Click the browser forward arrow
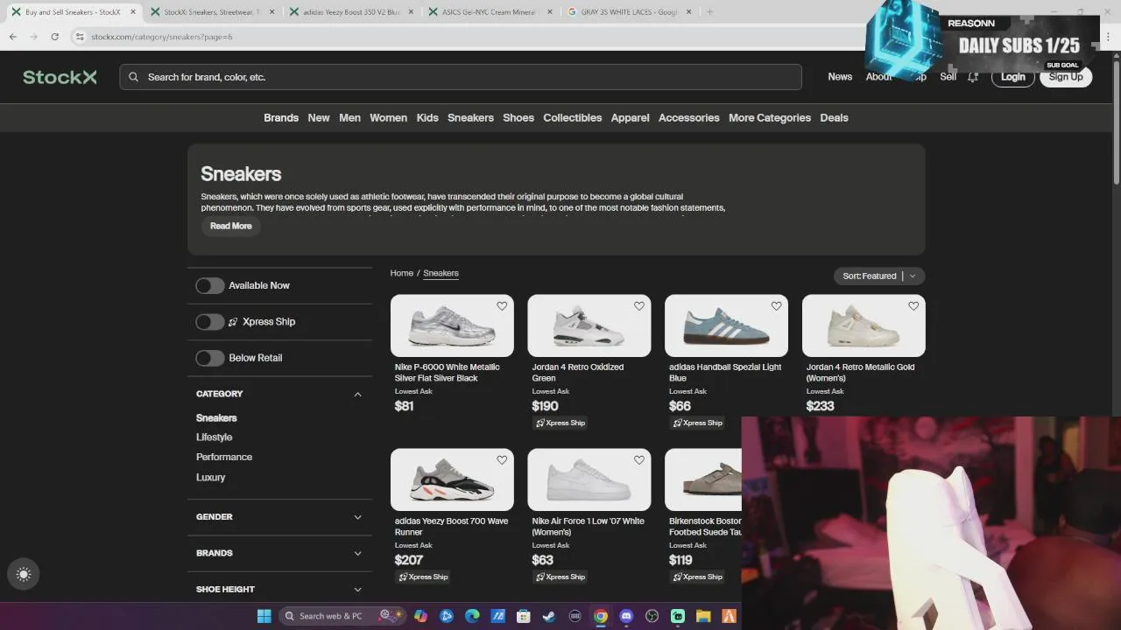Image resolution: width=1121 pixels, height=630 pixels. (x=33, y=37)
